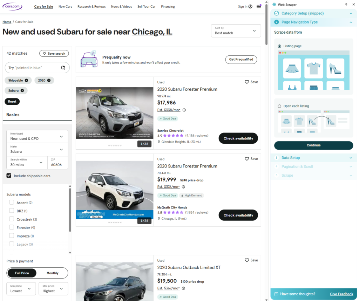Viewport: 359px width, 301px height.
Task: Expand the Data Setup step
Action: click(x=313, y=158)
